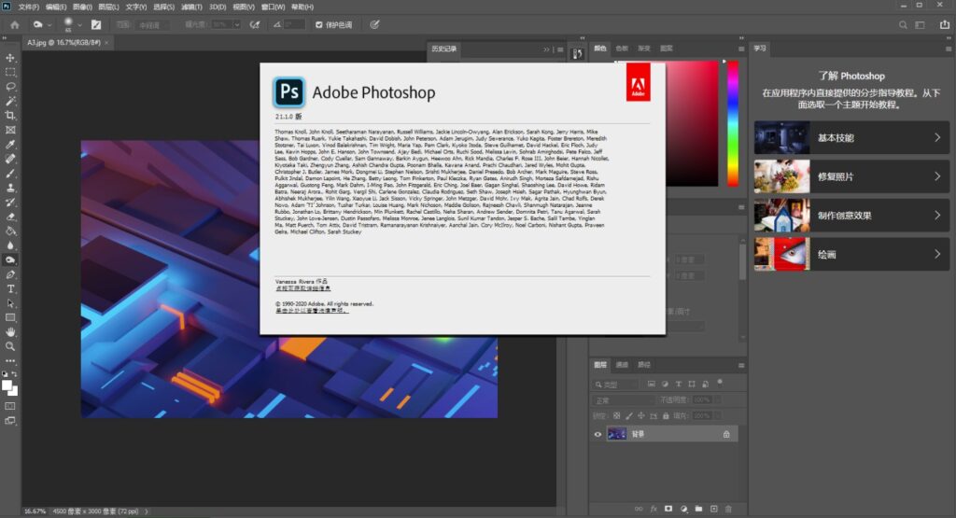
Task: Select the Crop tool
Action: click(11, 116)
